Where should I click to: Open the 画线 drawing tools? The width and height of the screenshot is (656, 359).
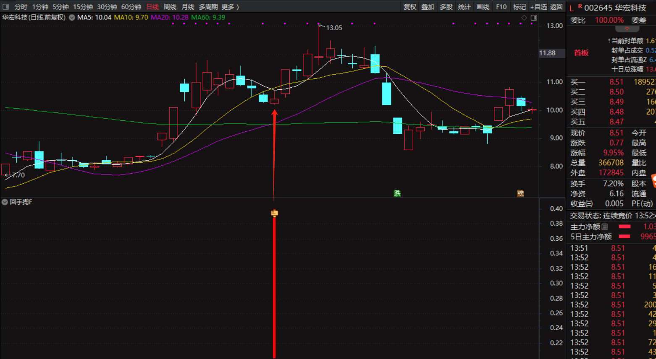click(x=483, y=7)
